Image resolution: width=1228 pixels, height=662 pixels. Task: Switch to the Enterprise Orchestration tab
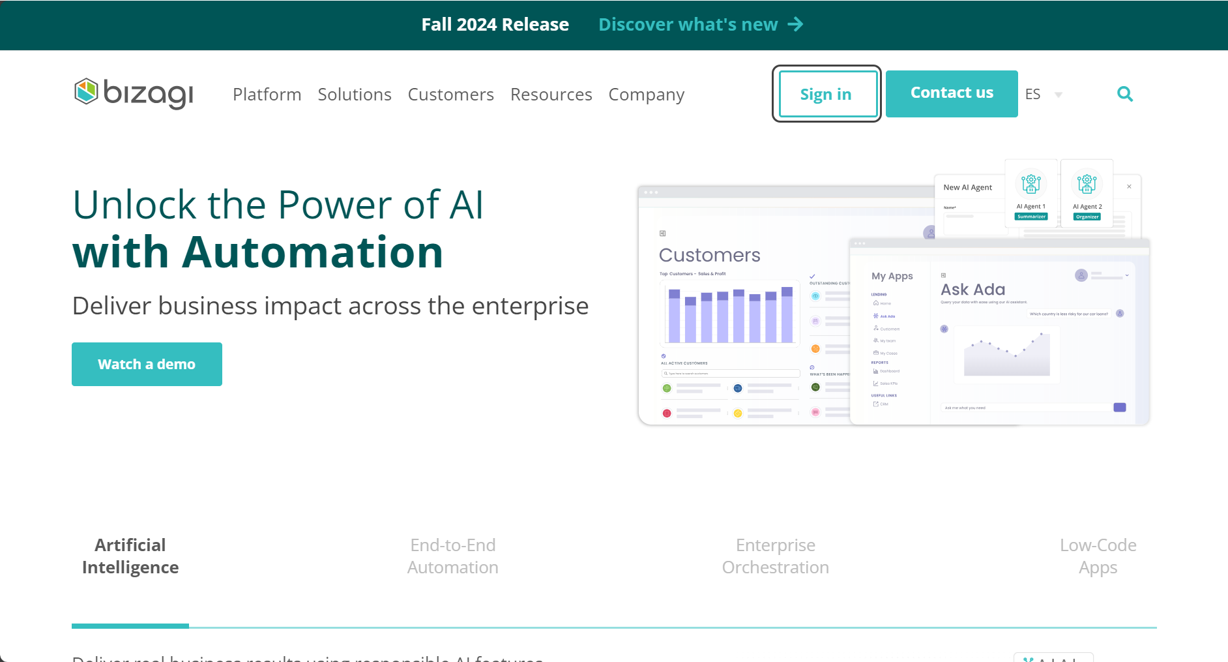click(776, 556)
